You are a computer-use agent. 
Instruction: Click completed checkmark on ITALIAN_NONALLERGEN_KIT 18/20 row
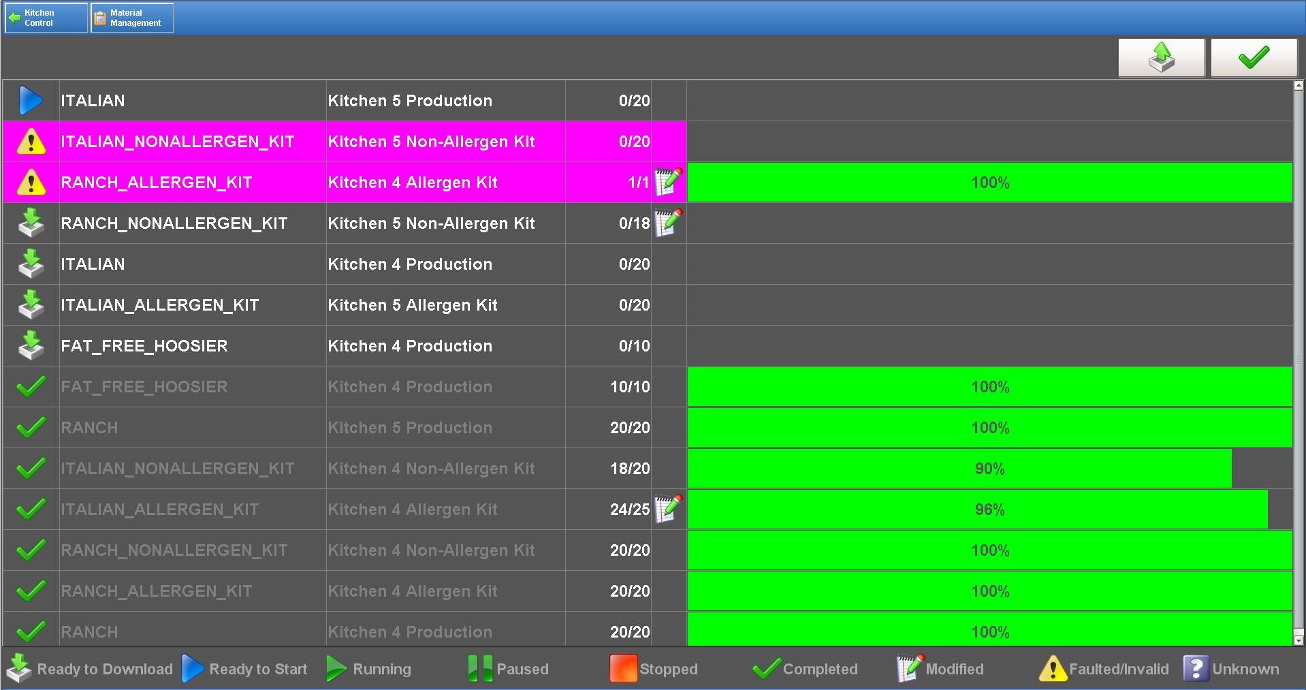pyautogui.click(x=31, y=468)
